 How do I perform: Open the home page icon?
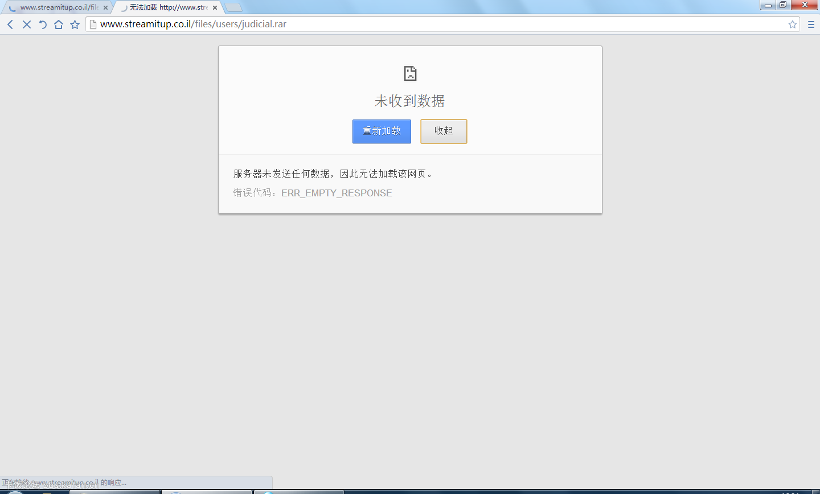click(59, 24)
